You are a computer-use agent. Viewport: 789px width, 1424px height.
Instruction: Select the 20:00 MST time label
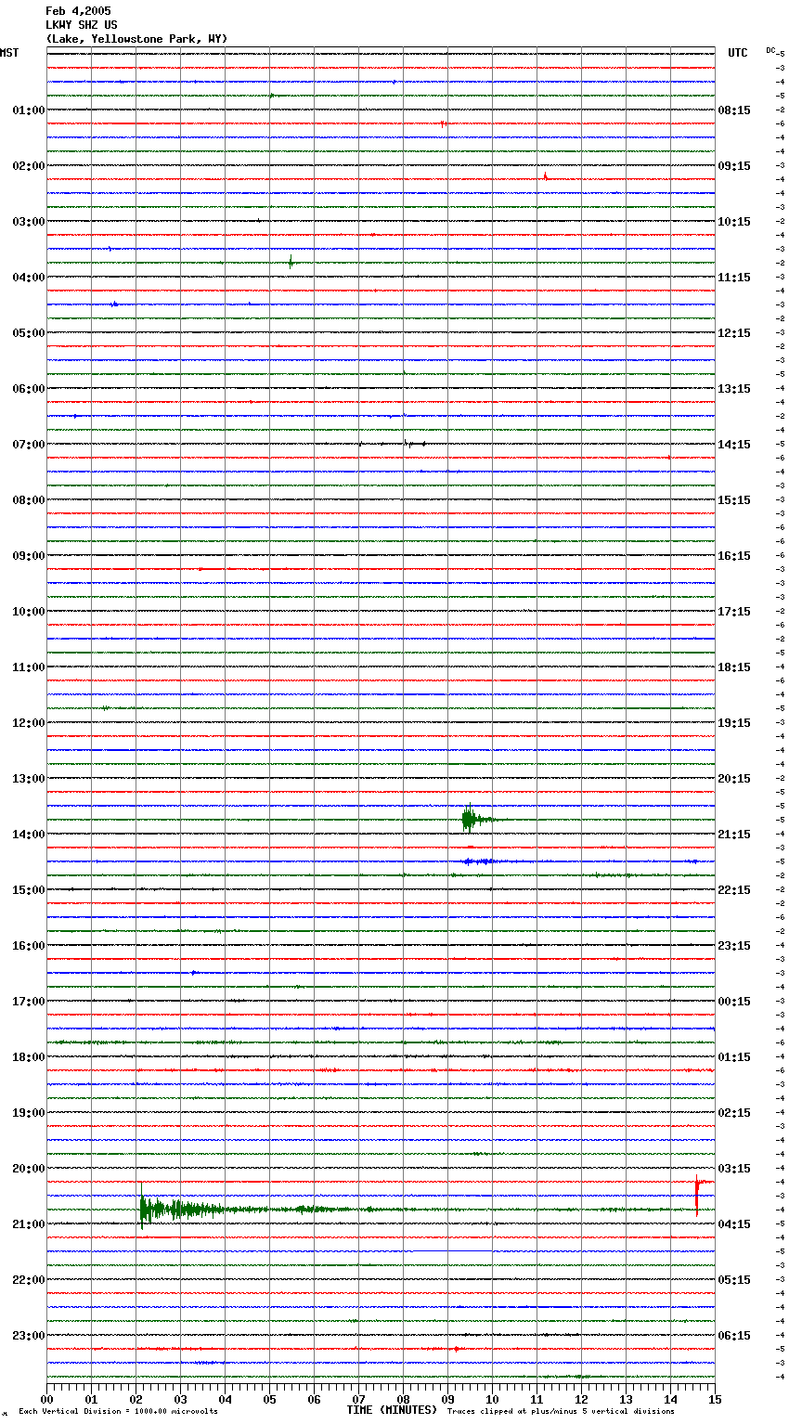point(28,1169)
